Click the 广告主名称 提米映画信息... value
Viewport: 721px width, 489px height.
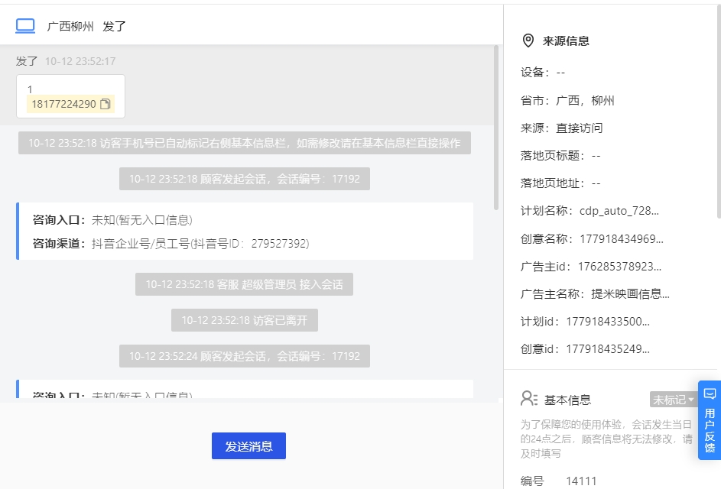tap(631, 294)
